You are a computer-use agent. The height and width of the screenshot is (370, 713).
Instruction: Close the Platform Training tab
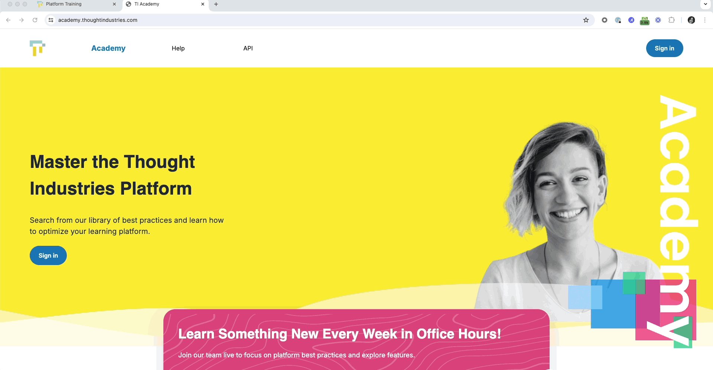point(114,4)
